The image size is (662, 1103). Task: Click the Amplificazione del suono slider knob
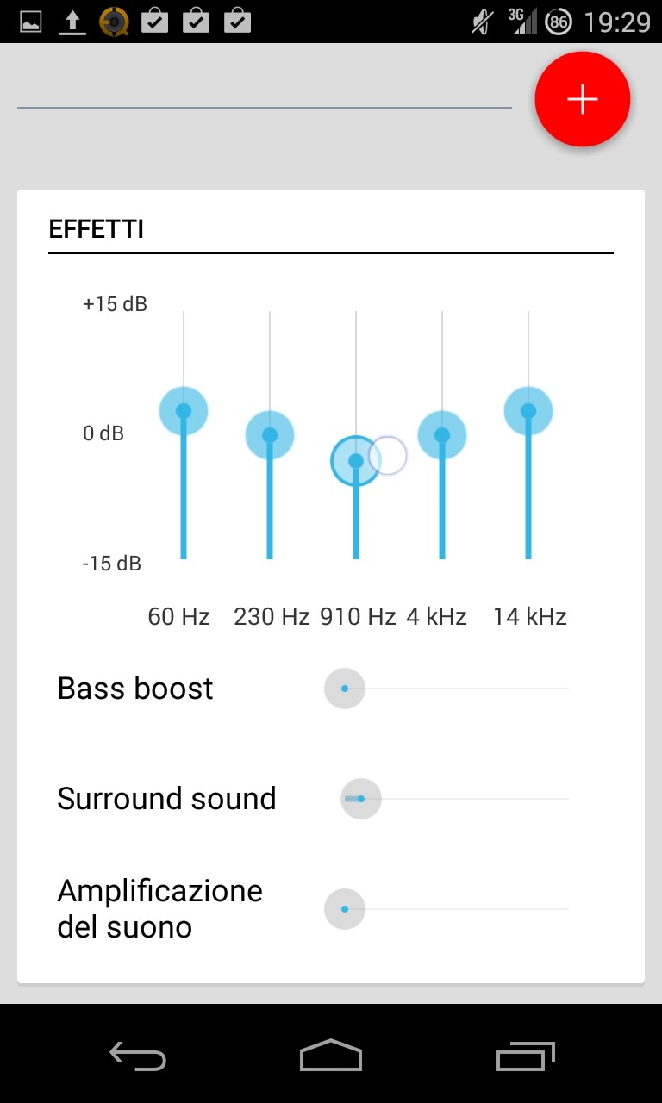point(345,909)
